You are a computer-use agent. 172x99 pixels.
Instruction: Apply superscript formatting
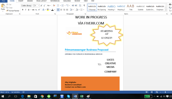coord(39,10)
